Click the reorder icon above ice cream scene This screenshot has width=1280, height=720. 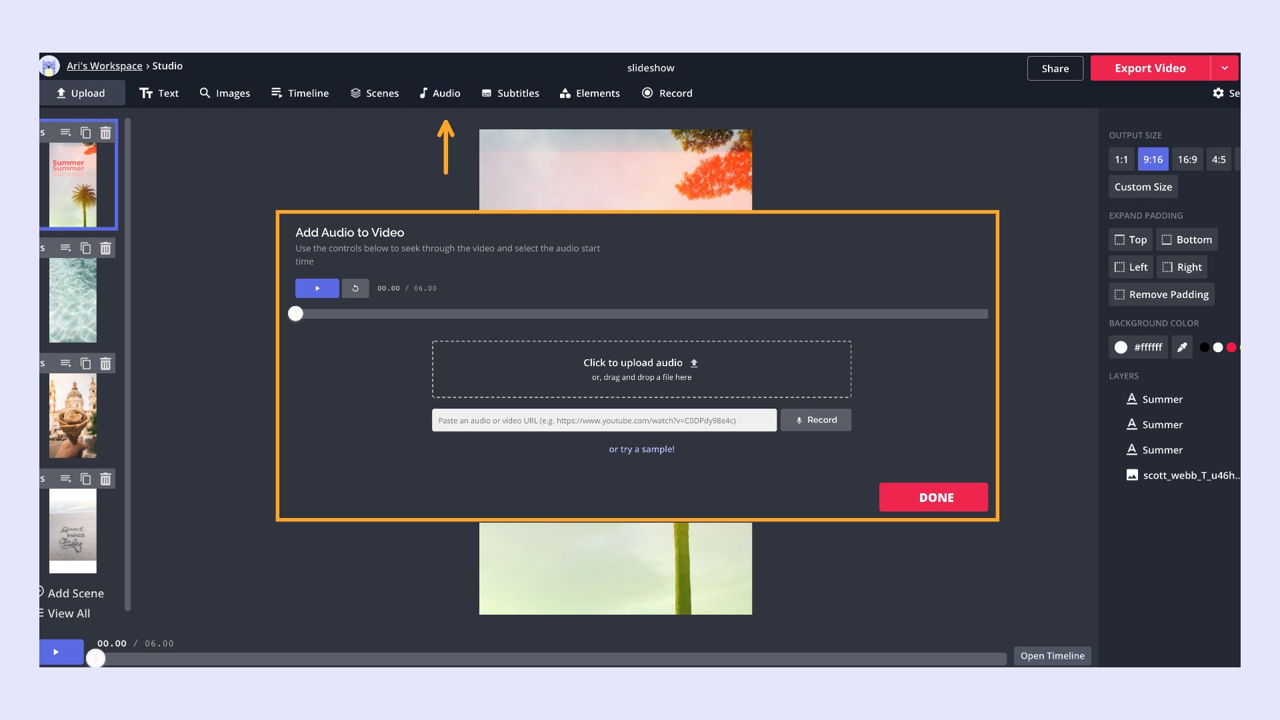click(65, 363)
